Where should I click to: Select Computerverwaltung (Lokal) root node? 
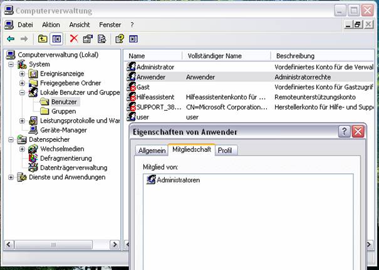[x=58, y=55]
